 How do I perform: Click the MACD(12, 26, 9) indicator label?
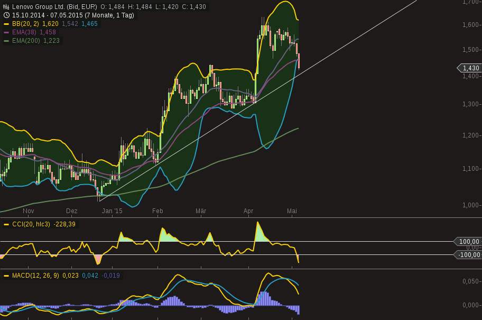tap(35, 276)
